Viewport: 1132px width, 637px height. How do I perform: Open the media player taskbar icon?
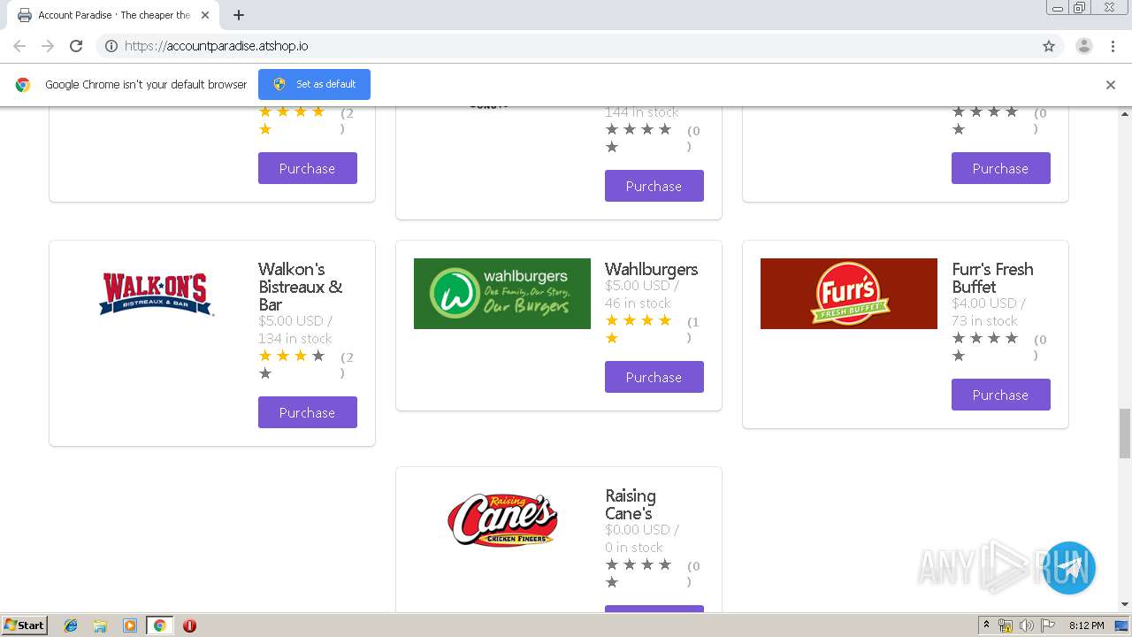click(x=130, y=625)
